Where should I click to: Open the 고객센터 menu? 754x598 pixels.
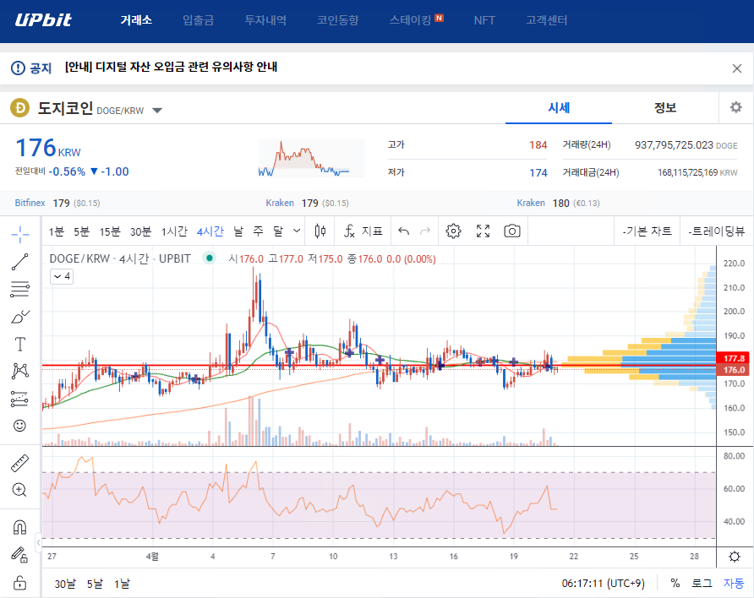[x=546, y=20]
